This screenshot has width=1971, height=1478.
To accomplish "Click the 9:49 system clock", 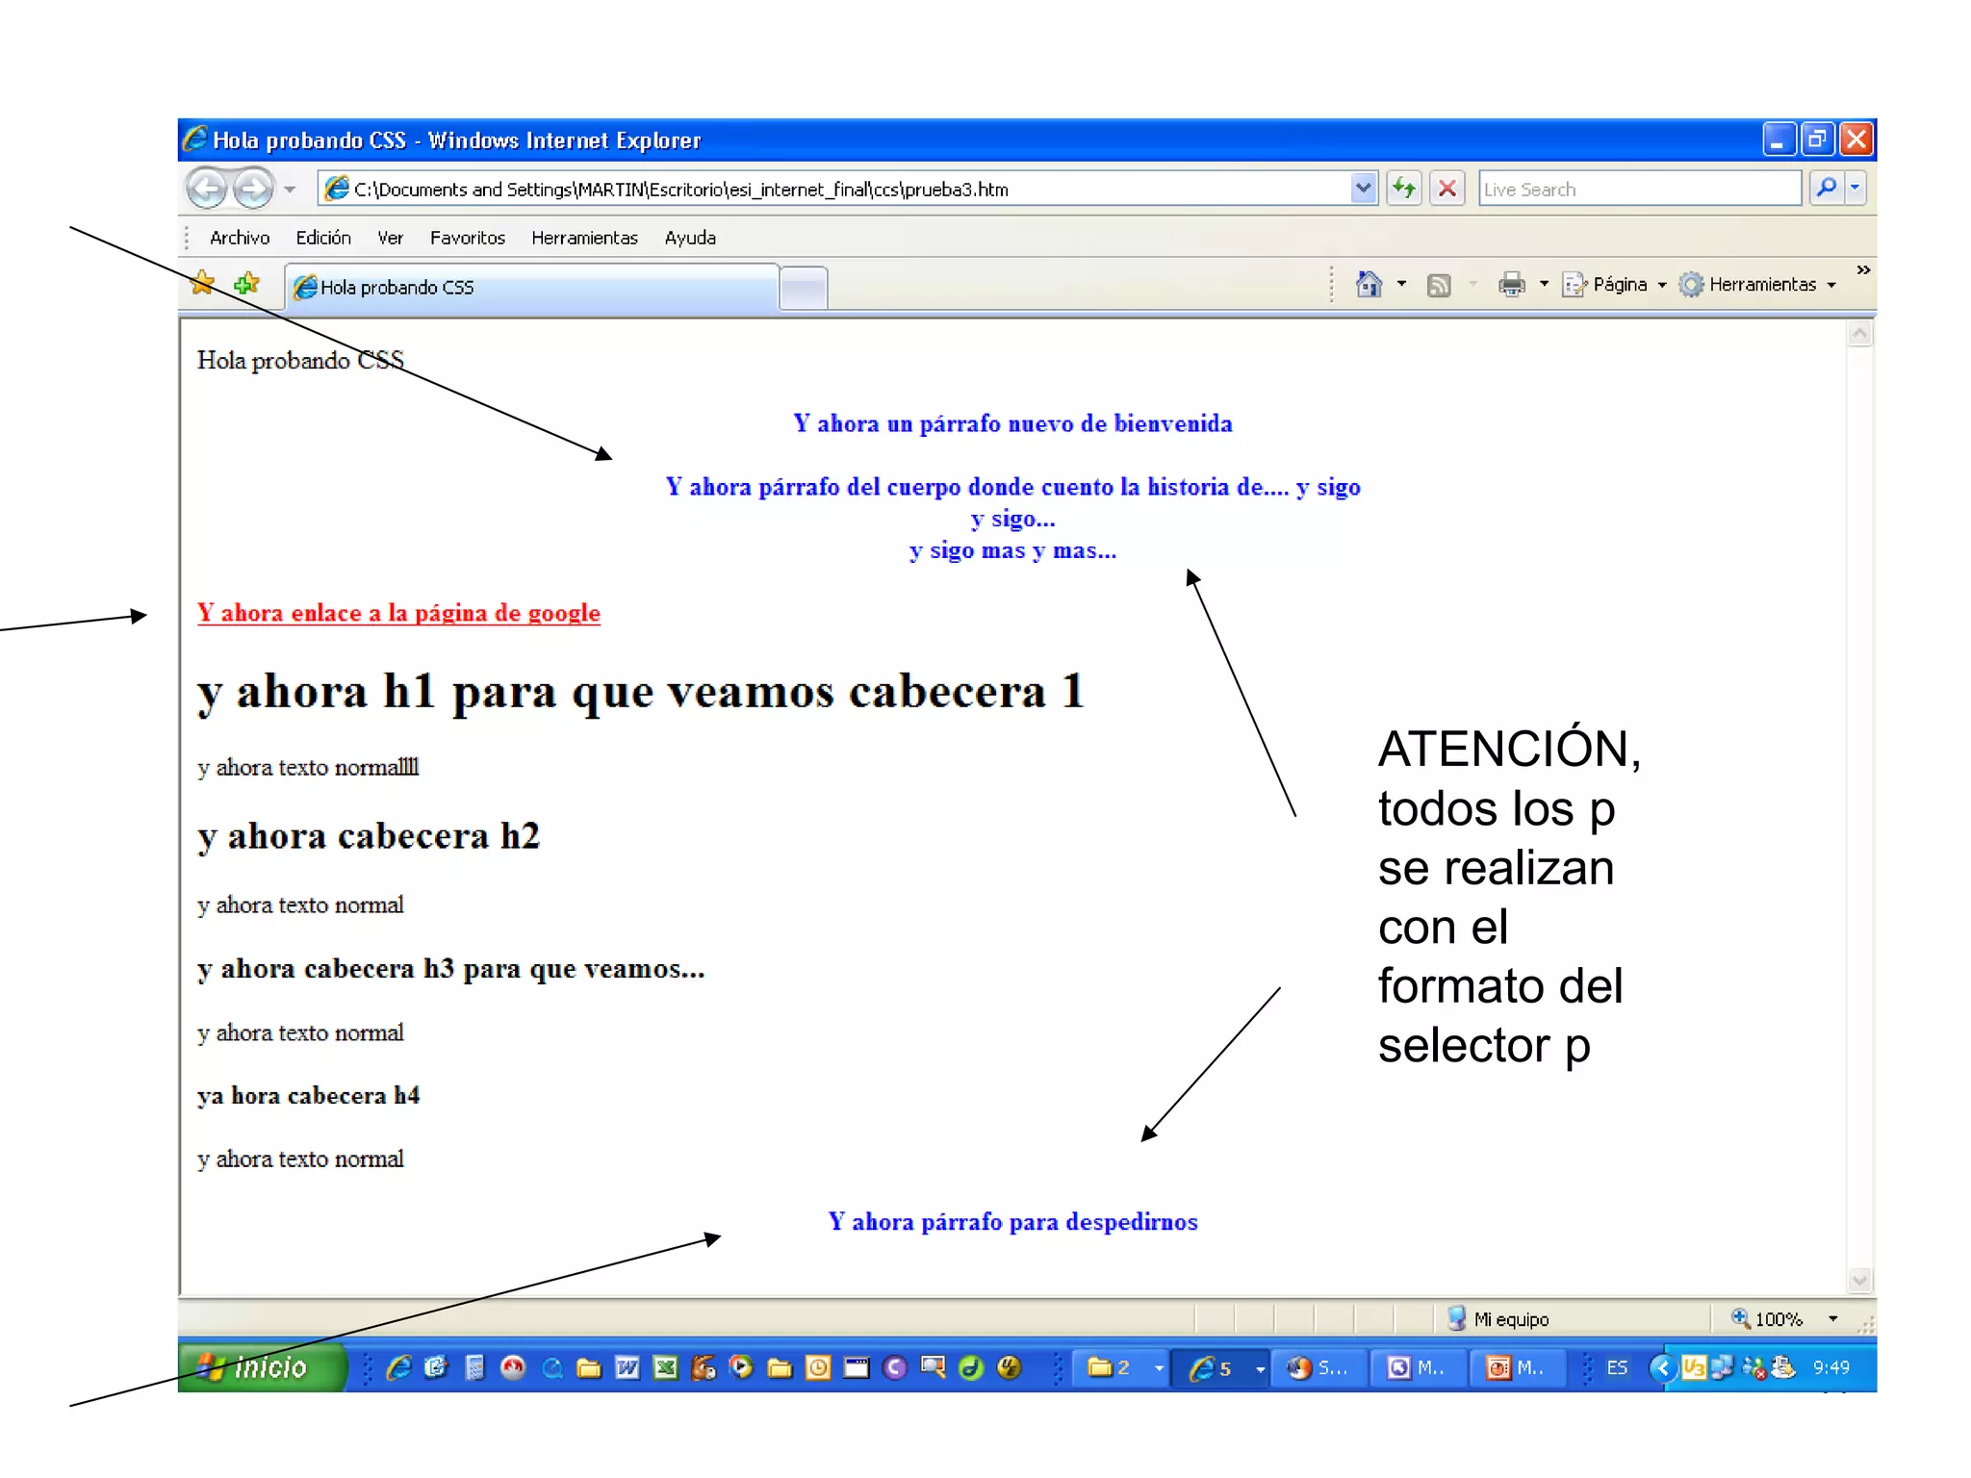I will click(x=1830, y=1367).
